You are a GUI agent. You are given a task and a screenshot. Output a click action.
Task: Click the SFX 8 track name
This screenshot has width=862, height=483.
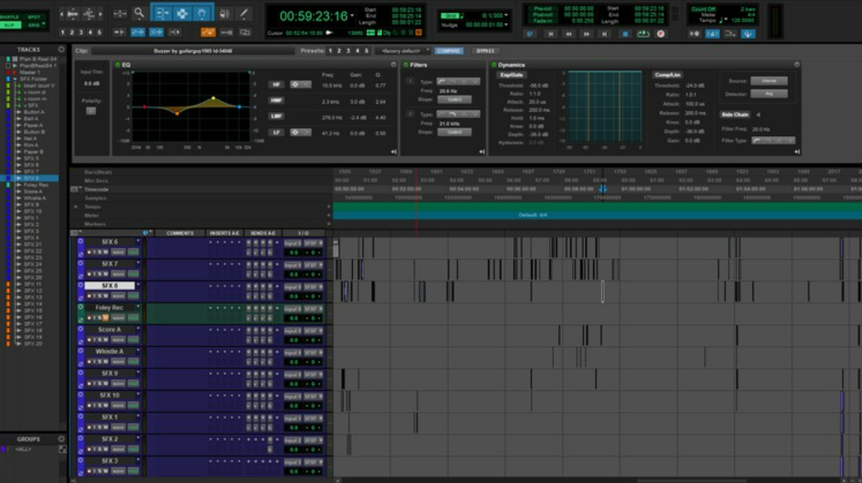tap(109, 285)
